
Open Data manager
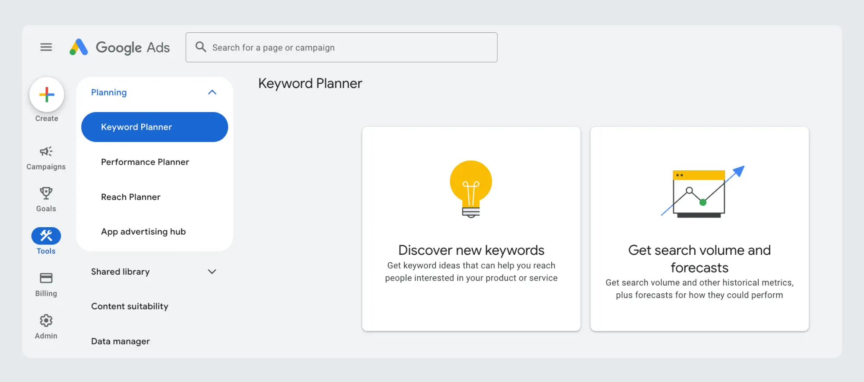(121, 341)
